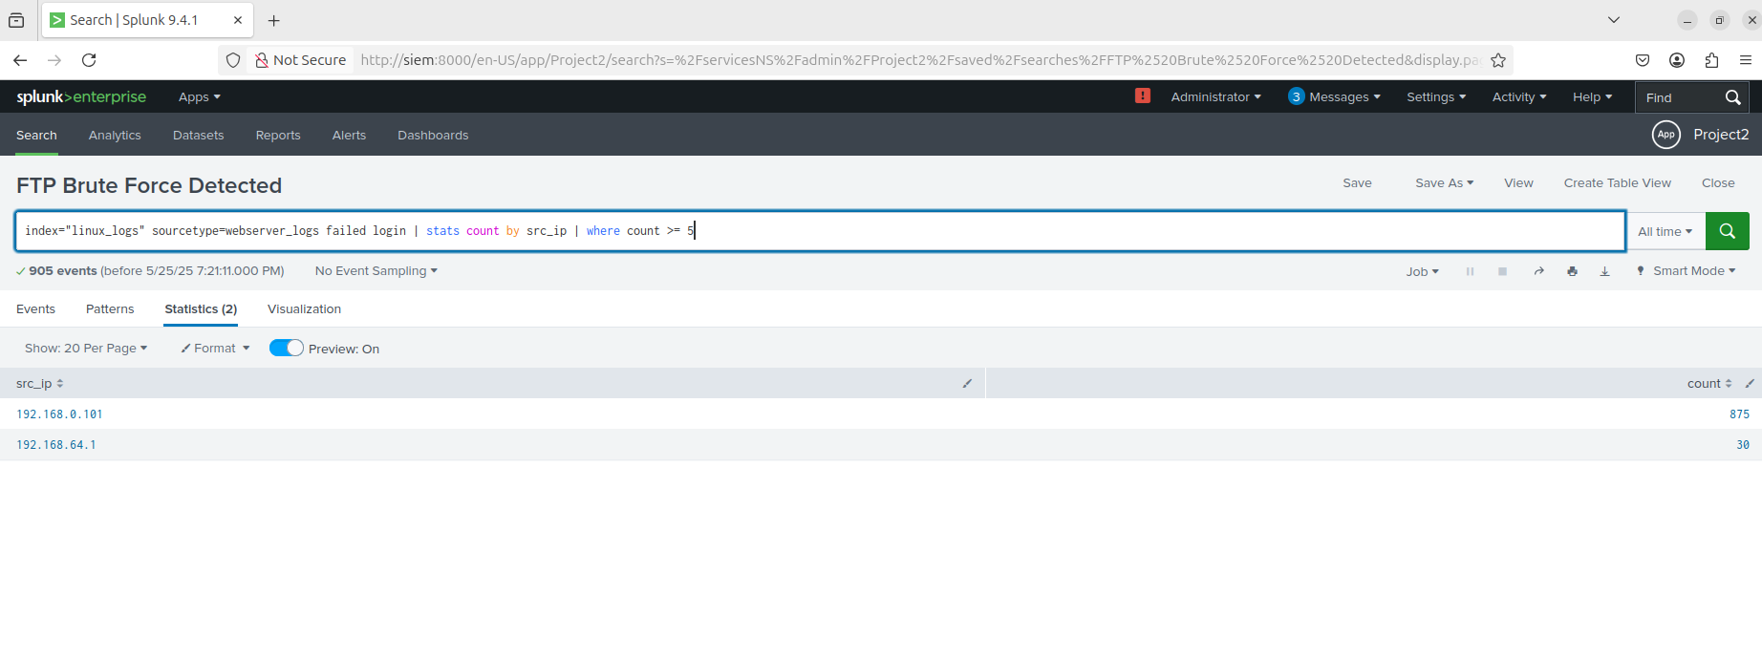
Task: Go to the Datasets nav item
Action: tap(198, 136)
